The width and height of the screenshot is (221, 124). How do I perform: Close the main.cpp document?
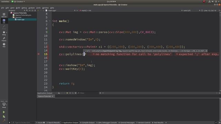click(77, 11)
